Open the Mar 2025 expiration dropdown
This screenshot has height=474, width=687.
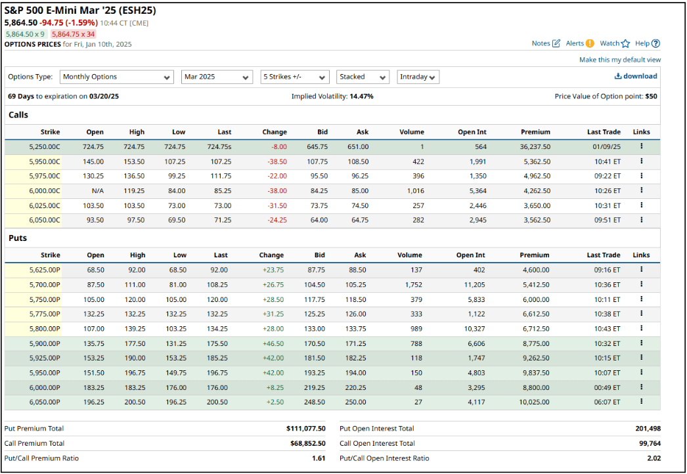click(x=217, y=77)
